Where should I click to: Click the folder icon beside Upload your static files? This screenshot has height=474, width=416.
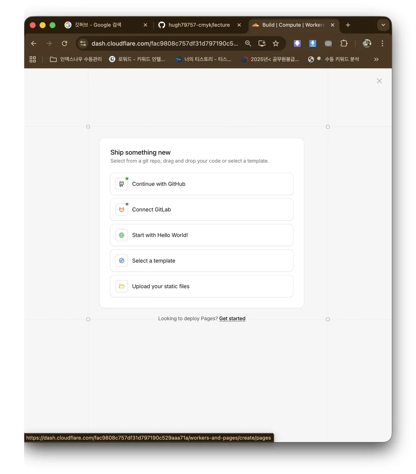pos(122,286)
